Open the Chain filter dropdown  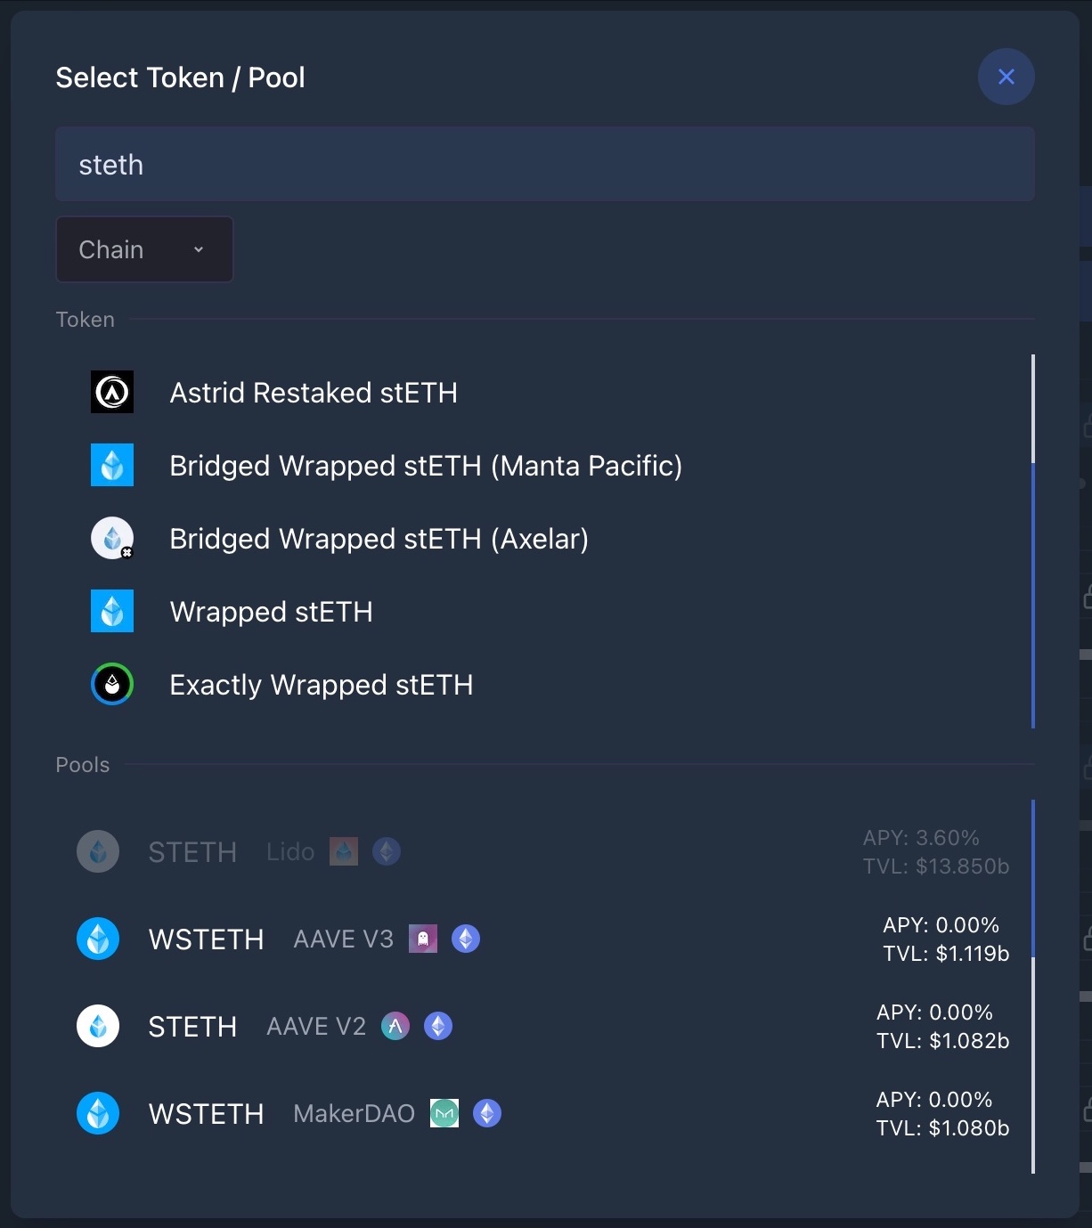[144, 249]
